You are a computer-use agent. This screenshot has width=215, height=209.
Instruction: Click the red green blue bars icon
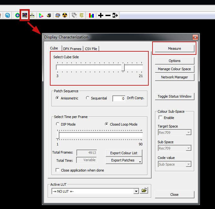pos(91,15)
